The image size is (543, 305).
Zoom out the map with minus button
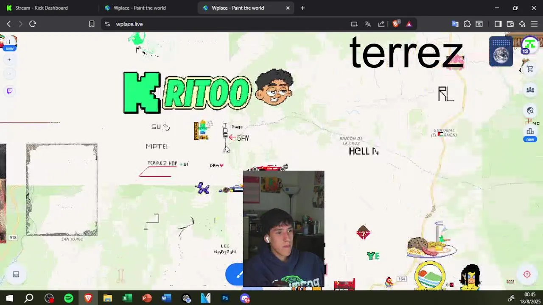coord(9,74)
